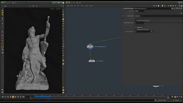Toggle the Distance VDB checkbox
This screenshot has width=183, height=103.
coord(123,16)
